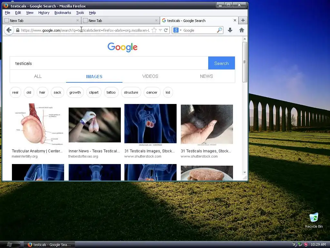Click the network connection tray icon
The height and width of the screenshot is (248, 330).
click(300, 245)
